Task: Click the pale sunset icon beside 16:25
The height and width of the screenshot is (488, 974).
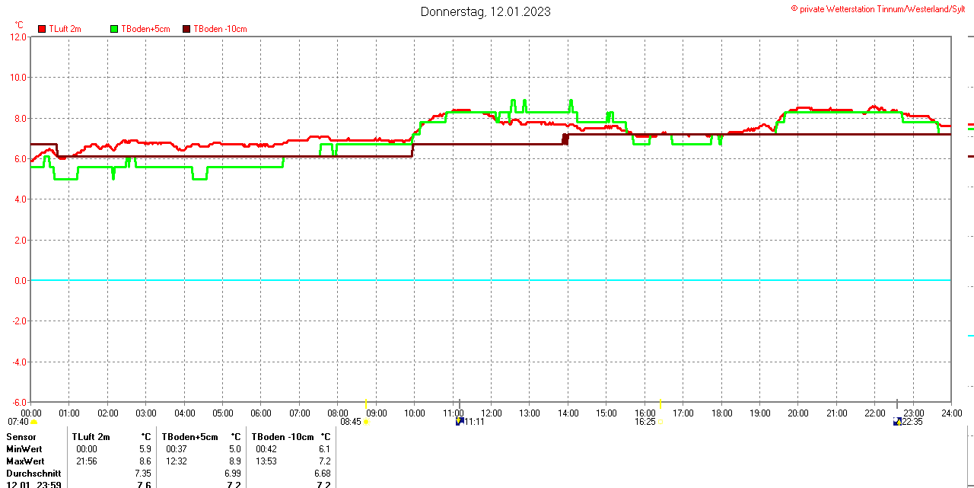Action: coord(660,422)
